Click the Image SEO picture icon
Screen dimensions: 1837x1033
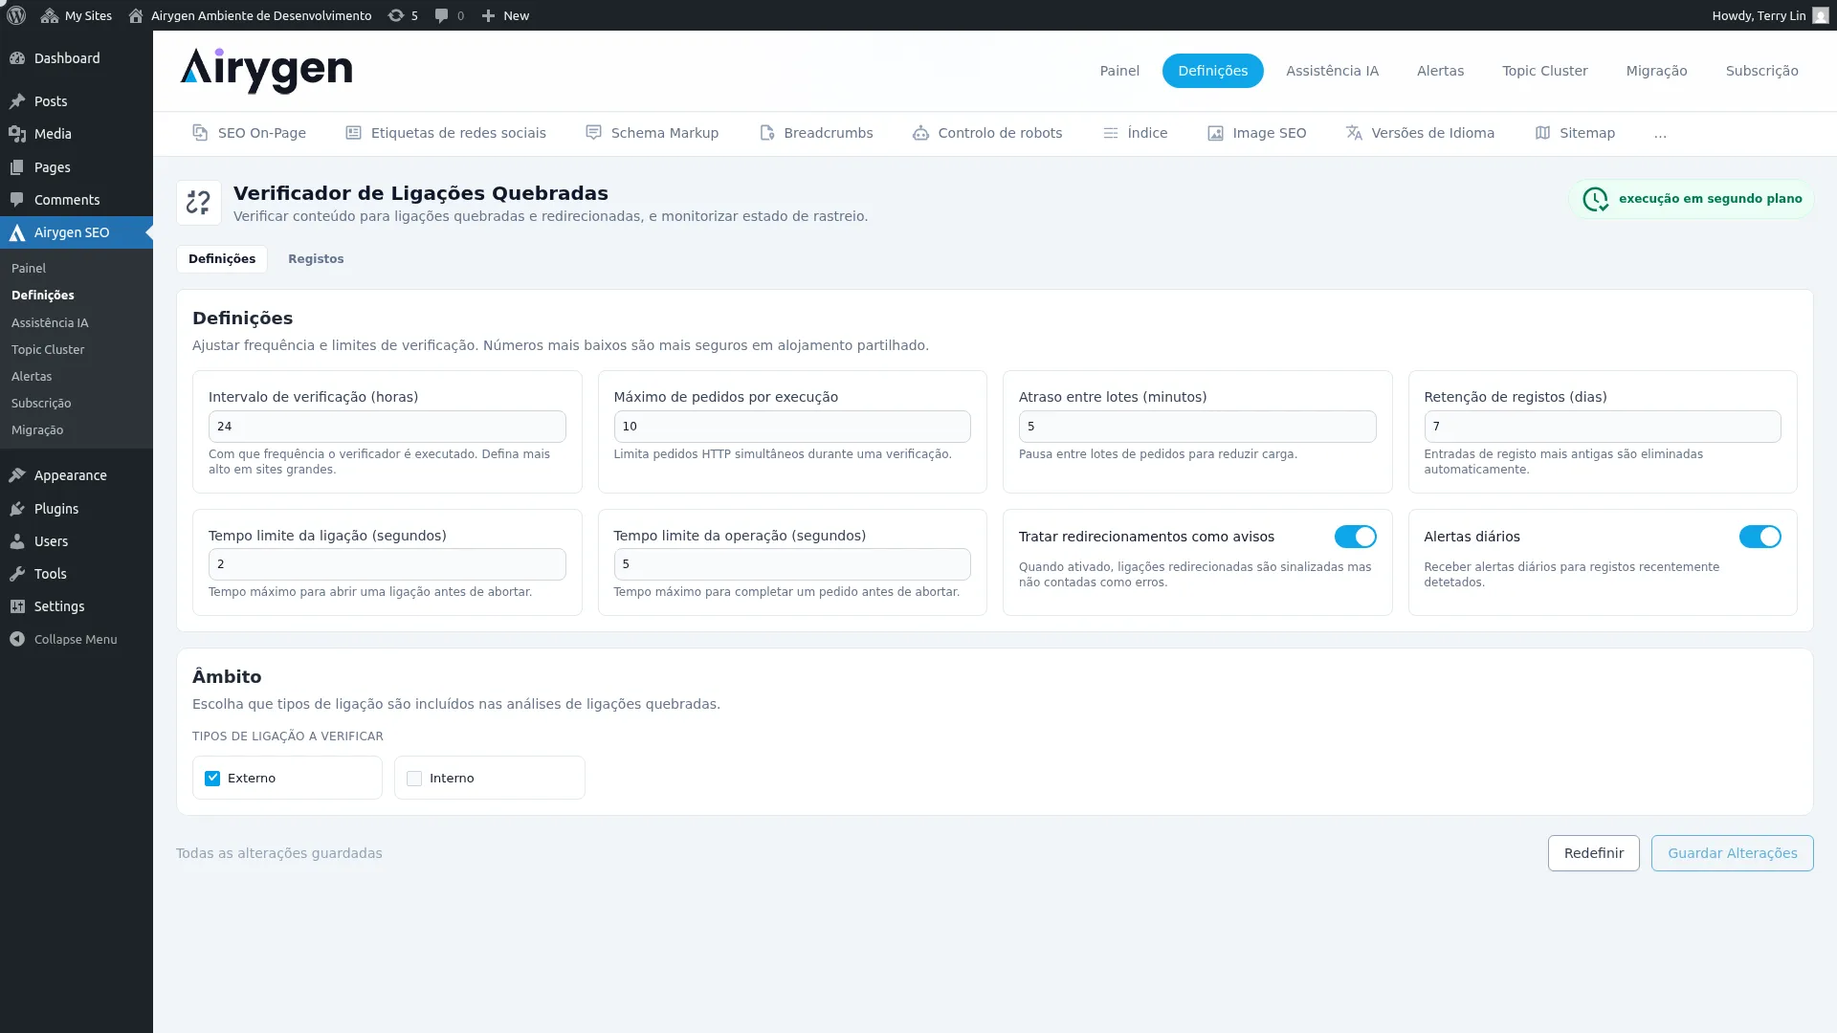[x=1215, y=133]
